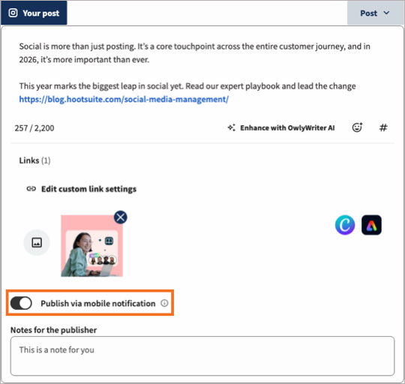Toggle Publish via mobile notification switch

pos(21,303)
